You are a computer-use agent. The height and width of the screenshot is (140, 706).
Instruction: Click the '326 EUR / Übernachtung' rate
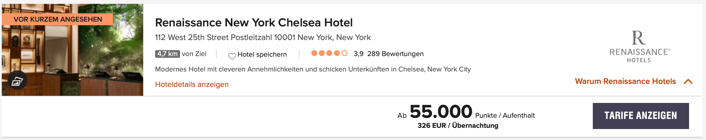click(458, 126)
